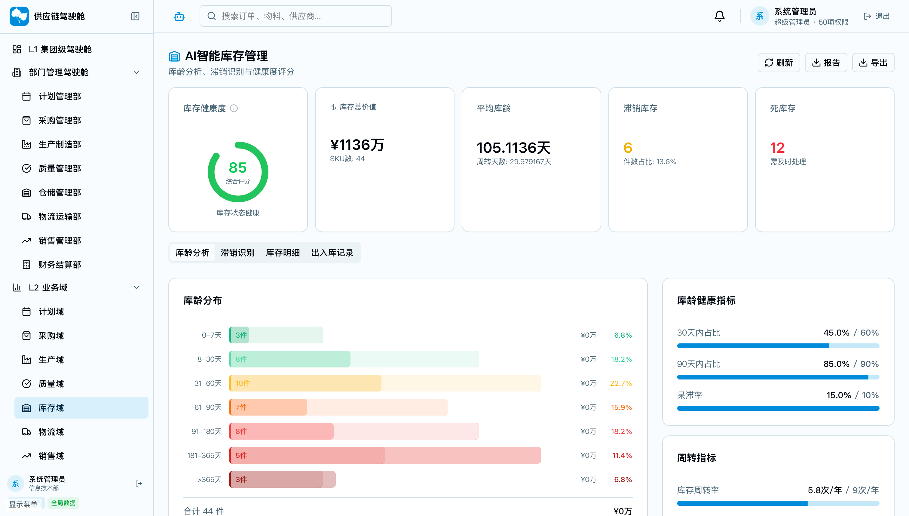Screen dimensions: 909x516
Task: Click the shopping bag icon of 采购管理部
Action: click(x=26, y=121)
